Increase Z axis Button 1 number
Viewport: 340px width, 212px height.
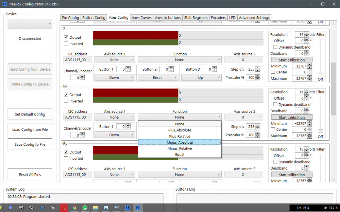point(128,68)
